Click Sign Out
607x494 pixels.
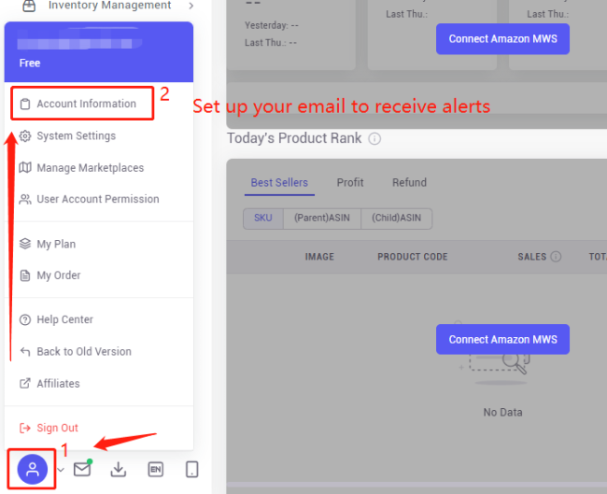(57, 428)
